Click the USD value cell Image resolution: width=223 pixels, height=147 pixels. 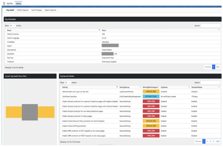tap(104, 34)
